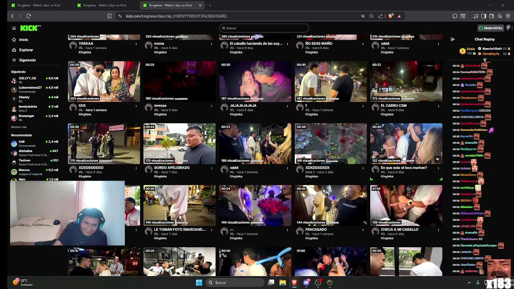Click Chat Replay heading
Screen dimensions: 514x289
(x=485, y=39)
